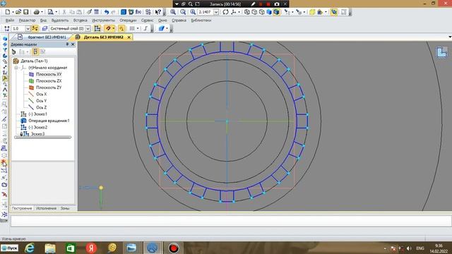Viewport: 452px width, 254px height.
Task: Open the Файл menu
Action: 10,20
